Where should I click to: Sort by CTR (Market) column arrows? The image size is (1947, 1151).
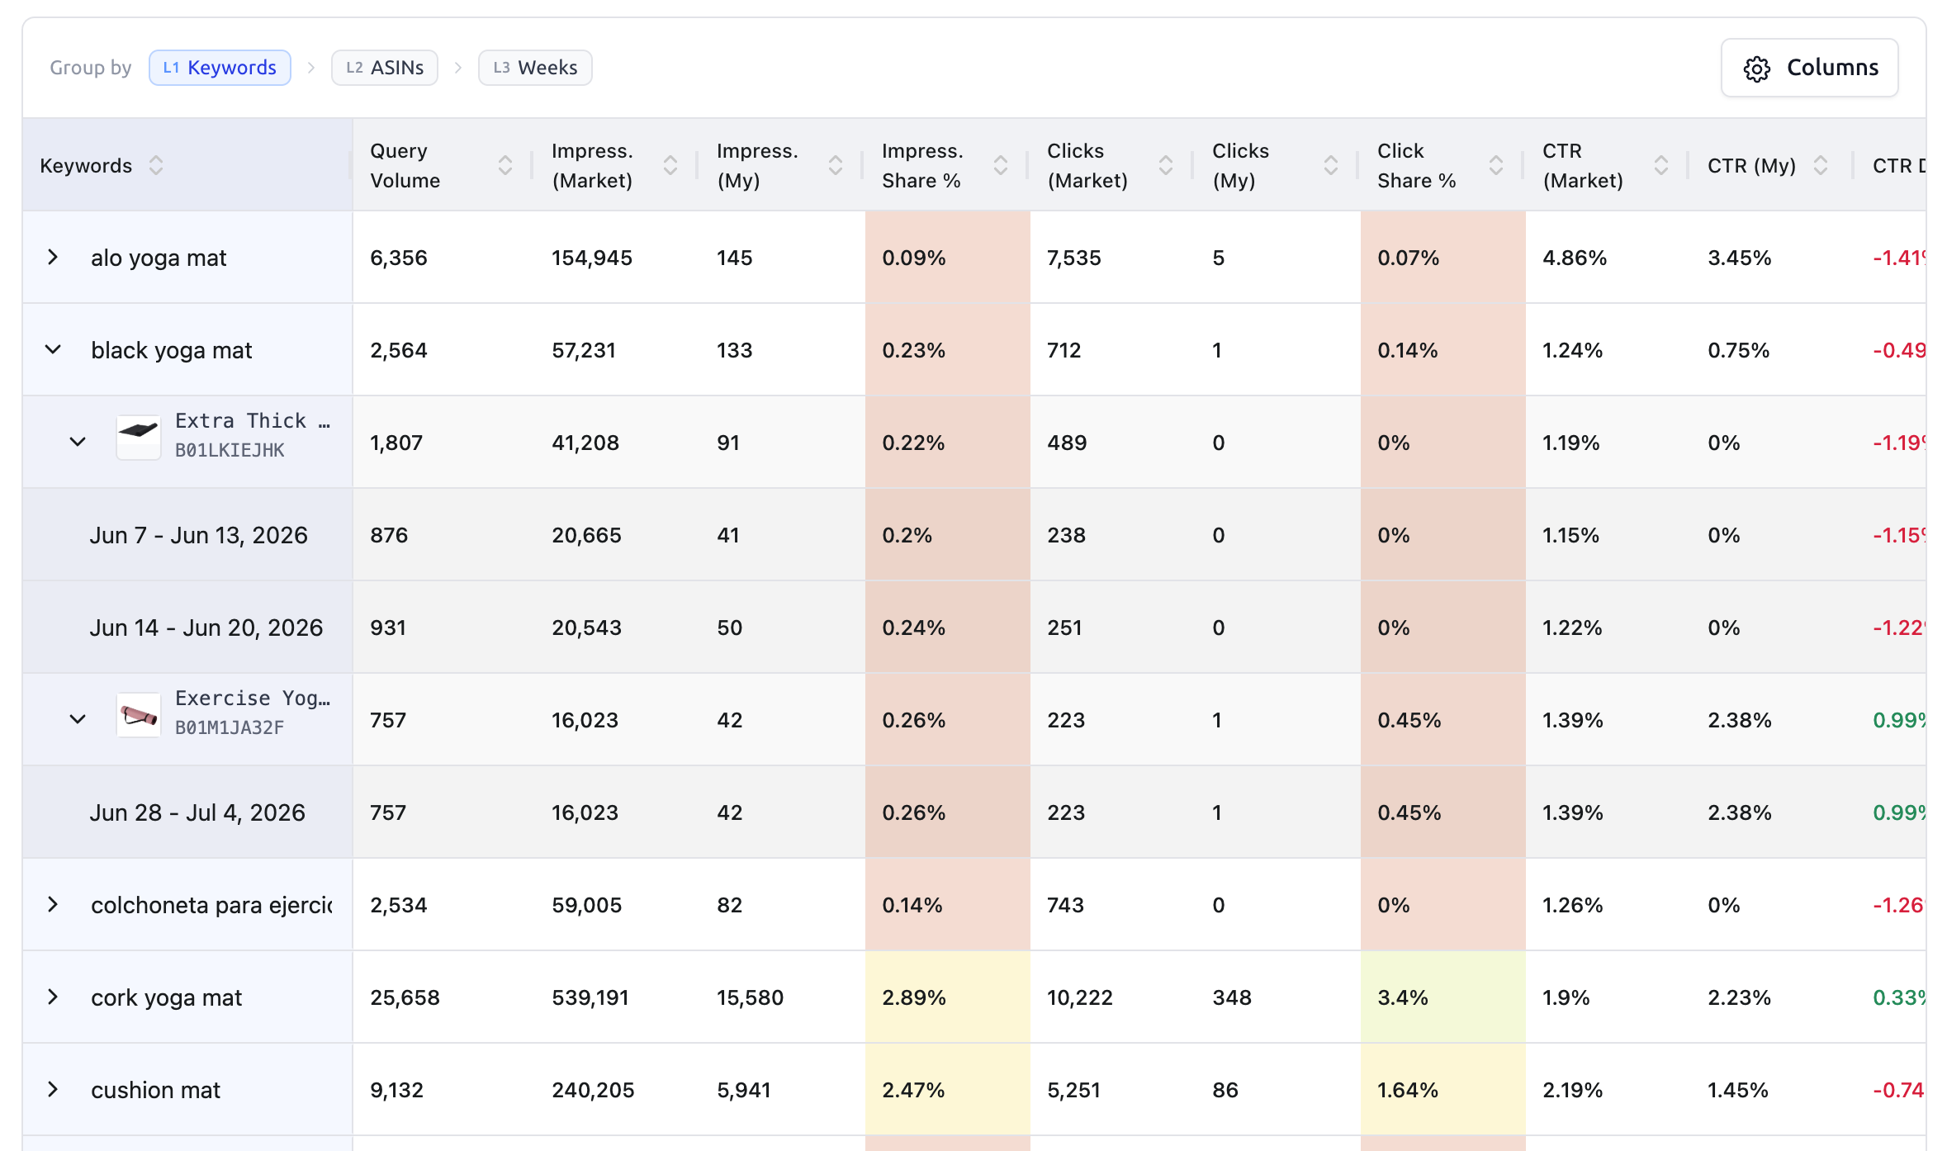1661,166
